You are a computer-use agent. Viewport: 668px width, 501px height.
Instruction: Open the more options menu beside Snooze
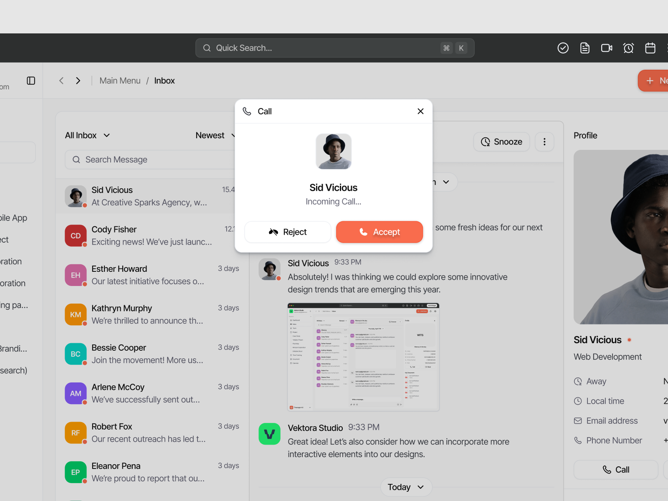(x=544, y=142)
